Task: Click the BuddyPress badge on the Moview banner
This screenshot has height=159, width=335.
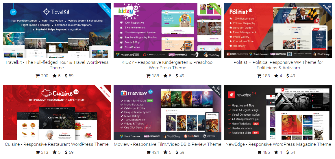Action: point(191,136)
